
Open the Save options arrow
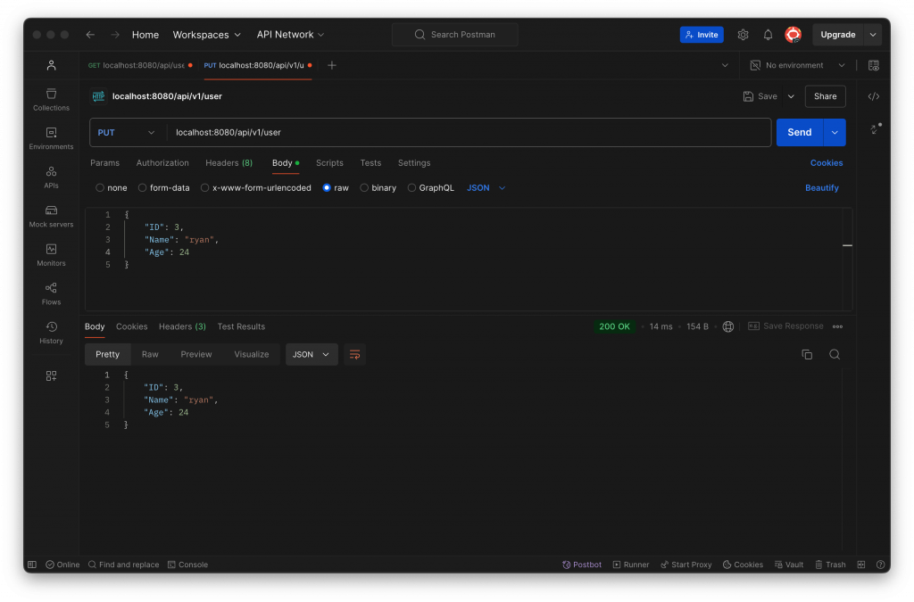pyautogui.click(x=791, y=96)
